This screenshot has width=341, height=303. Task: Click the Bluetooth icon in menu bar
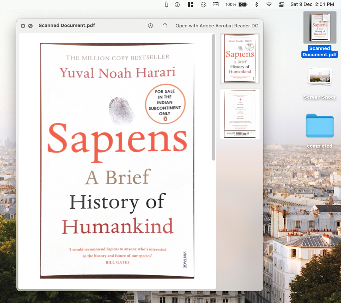(256, 4)
